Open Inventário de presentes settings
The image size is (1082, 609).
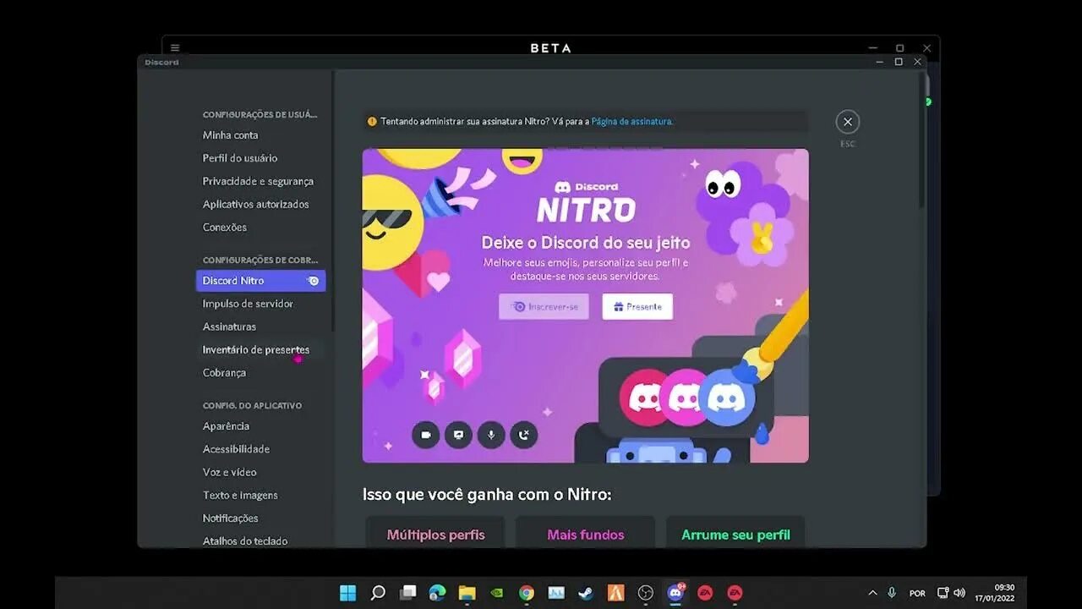click(x=260, y=349)
